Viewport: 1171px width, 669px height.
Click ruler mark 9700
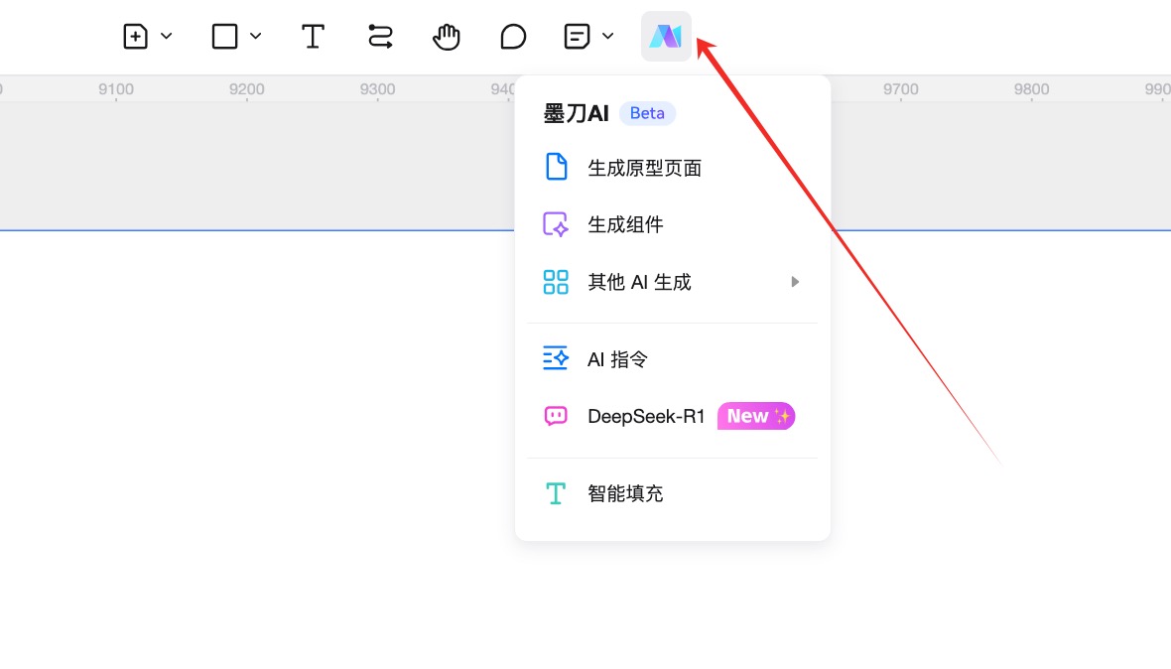coord(901,89)
